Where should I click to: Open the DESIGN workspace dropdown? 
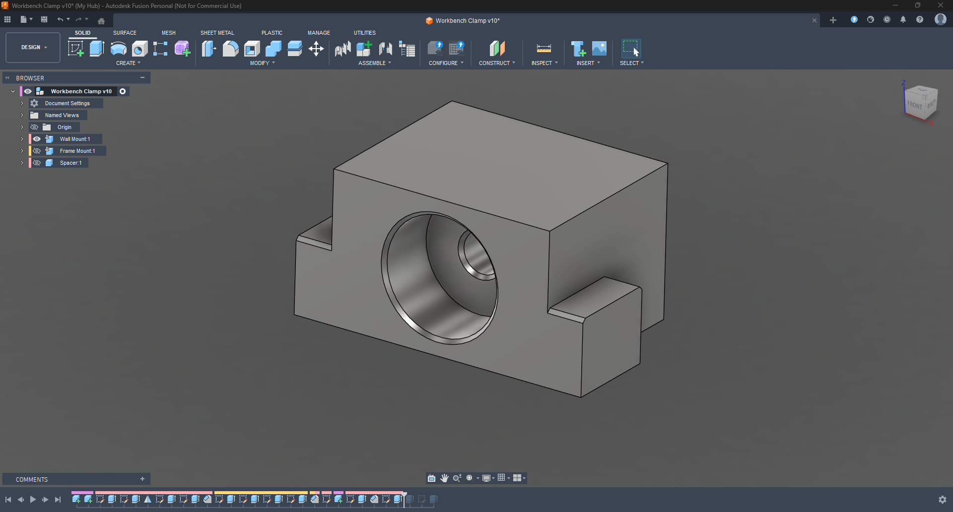pyautogui.click(x=33, y=48)
